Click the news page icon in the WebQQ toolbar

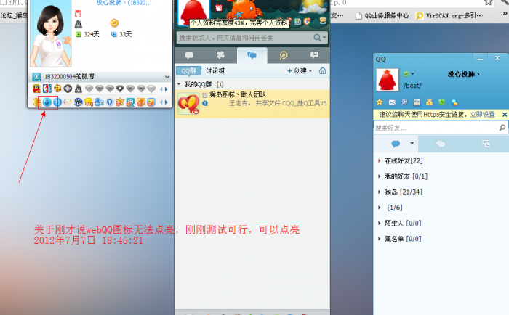(417, 102)
